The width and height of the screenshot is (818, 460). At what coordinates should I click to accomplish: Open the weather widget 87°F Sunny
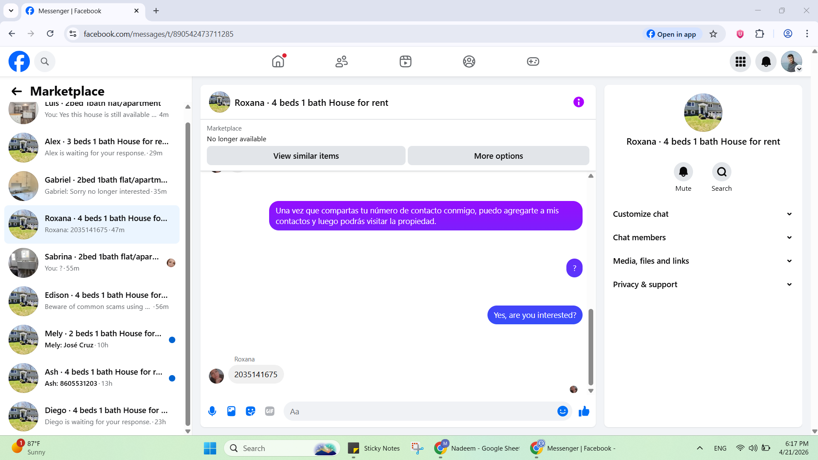(28, 448)
